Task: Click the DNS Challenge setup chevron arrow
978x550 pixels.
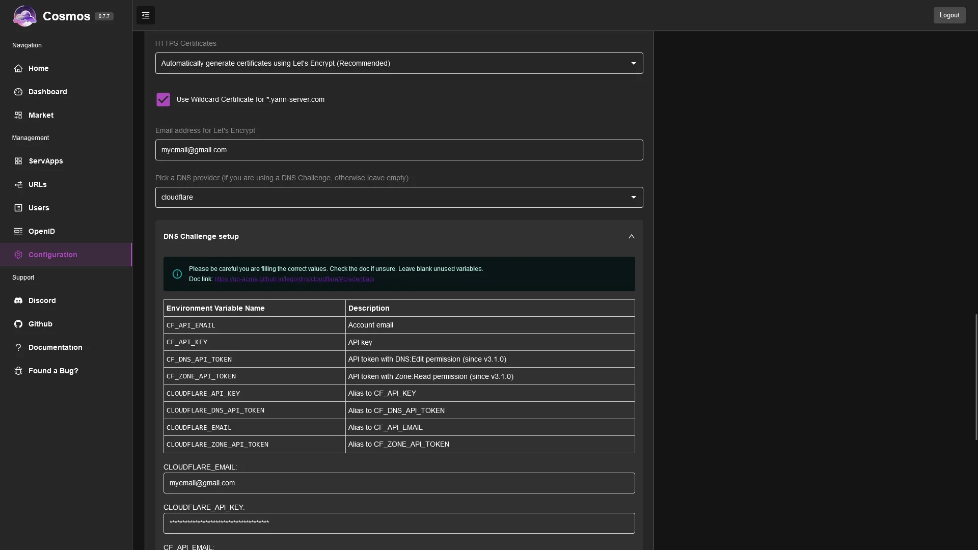Action: pos(632,236)
